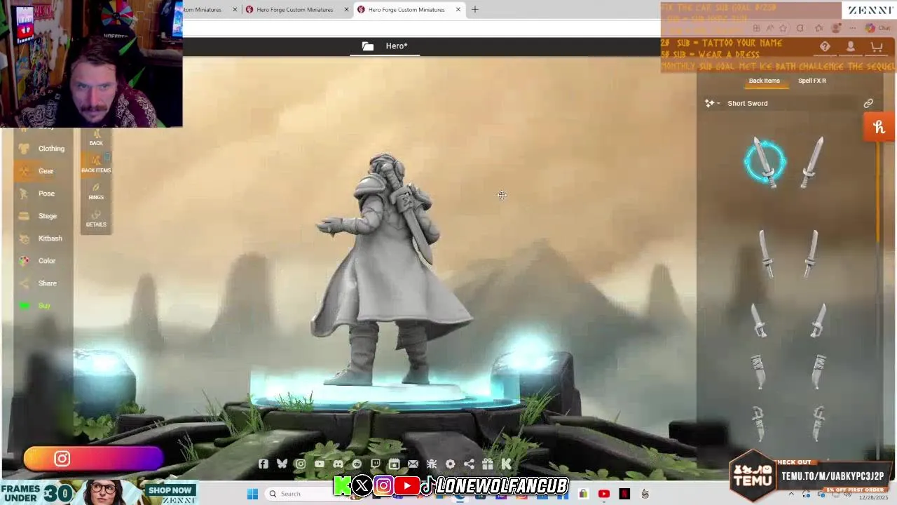Click the gift box icon in bottom toolbar
Screen dimensions: 897x505
coord(488,464)
